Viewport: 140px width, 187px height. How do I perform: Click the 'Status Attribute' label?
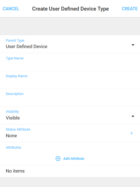[18, 129]
